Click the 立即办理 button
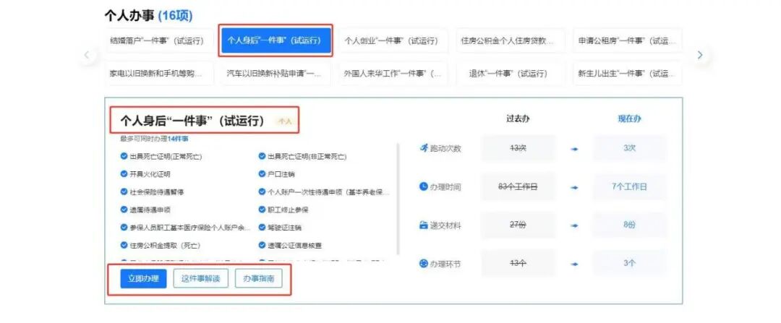Viewport: 781px width, 323px height. pyautogui.click(x=143, y=279)
